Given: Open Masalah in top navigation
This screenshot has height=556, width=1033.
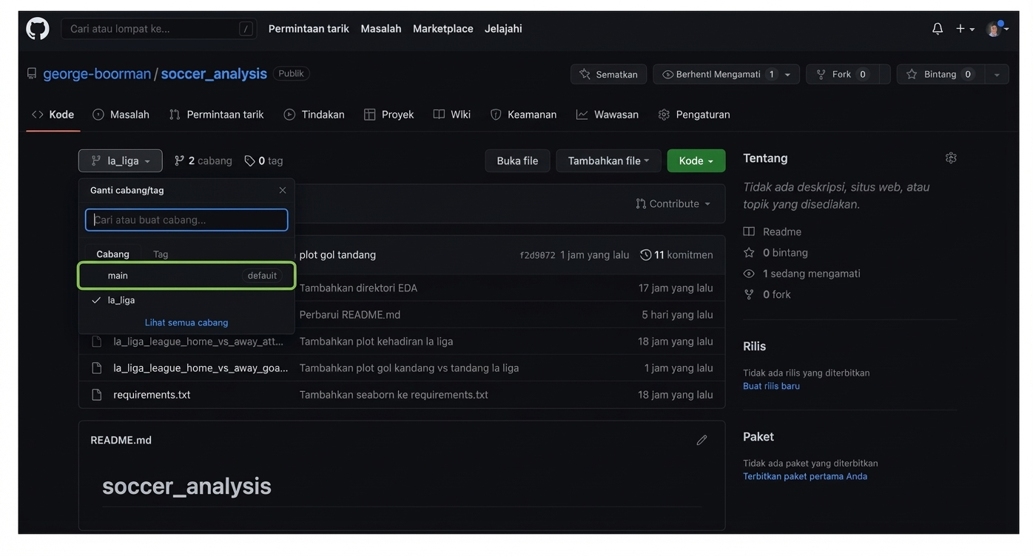Looking at the screenshot, I should pyautogui.click(x=381, y=29).
